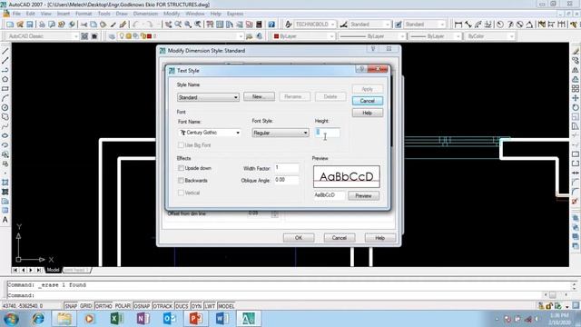Open the Dimension menu
The width and height of the screenshot is (581, 327).
pos(145,14)
